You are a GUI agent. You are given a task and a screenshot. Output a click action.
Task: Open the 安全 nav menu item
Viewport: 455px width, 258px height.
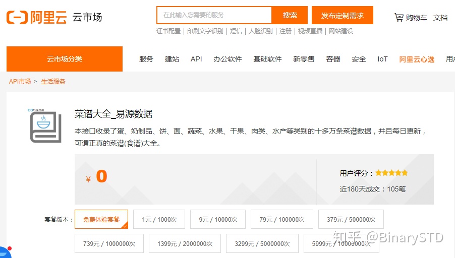[359, 59]
